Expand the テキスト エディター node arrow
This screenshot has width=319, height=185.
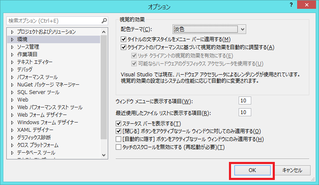pos(12,62)
